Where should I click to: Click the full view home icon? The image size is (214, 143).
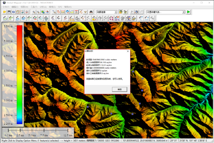(x=47, y=12)
